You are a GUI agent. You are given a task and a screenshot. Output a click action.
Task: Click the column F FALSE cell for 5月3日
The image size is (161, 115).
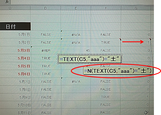click(106, 50)
